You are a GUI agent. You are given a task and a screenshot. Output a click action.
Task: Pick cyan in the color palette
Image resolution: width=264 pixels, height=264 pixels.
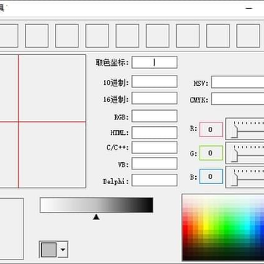tap(247, 225)
